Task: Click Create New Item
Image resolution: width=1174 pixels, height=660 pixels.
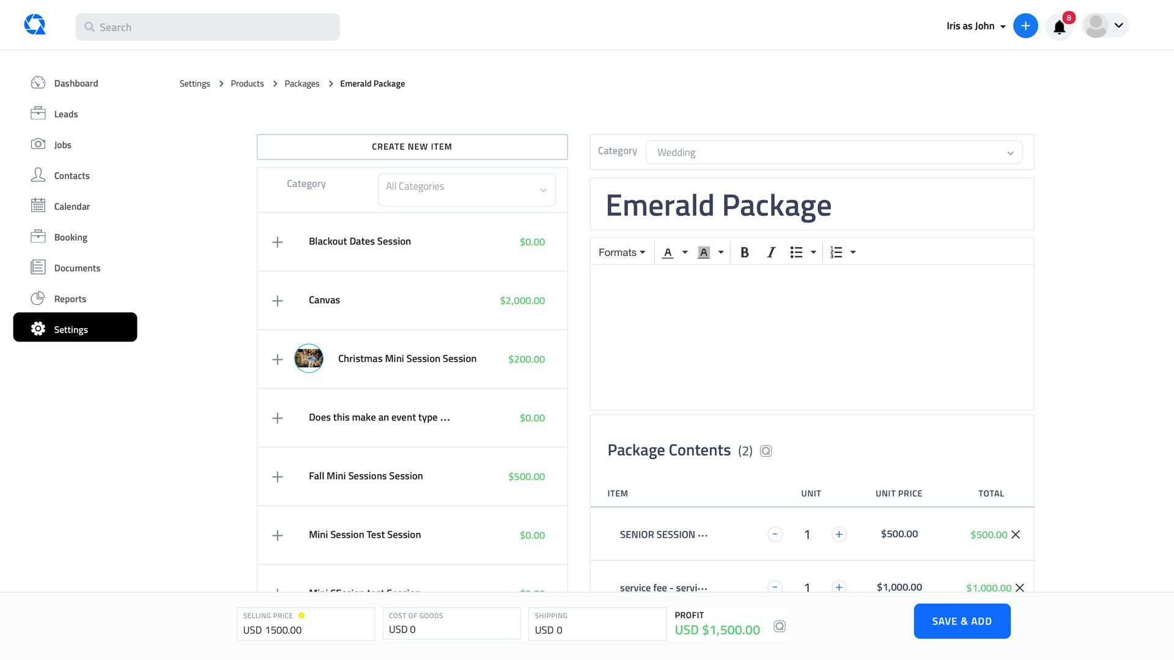Action: [412, 147]
